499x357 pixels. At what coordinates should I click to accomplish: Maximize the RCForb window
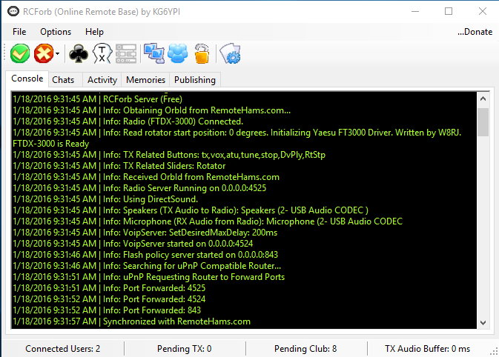[x=449, y=11]
